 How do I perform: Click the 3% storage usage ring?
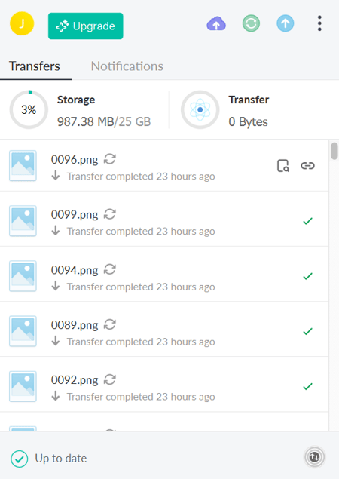tap(29, 109)
